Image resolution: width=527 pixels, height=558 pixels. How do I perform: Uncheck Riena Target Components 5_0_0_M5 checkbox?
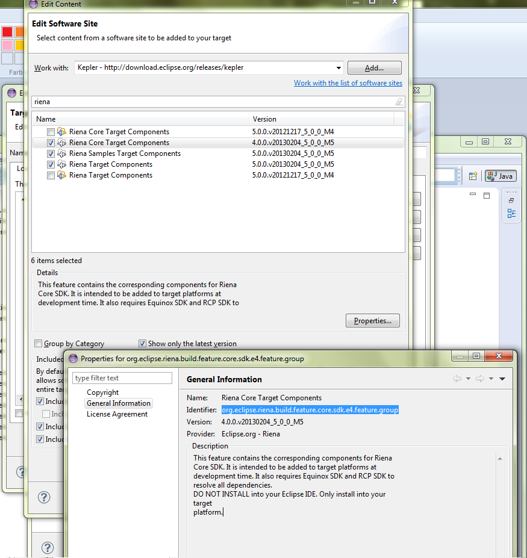(x=51, y=165)
